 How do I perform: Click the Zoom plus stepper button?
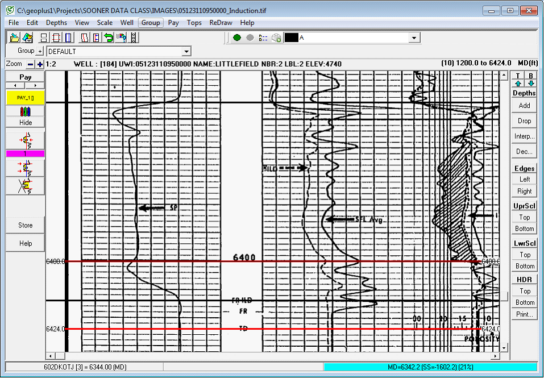tap(40, 64)
